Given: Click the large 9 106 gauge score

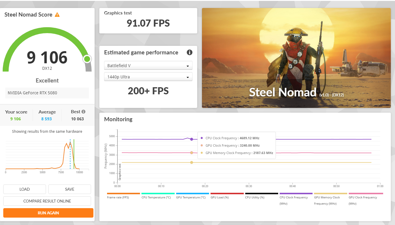Looking at the screenshot, I should click(x=47, y=57).
